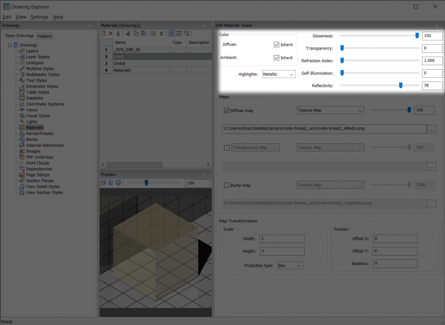
Task: Create a new material in the Materials panel
Action: pos(103,33)
